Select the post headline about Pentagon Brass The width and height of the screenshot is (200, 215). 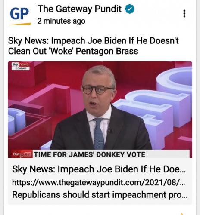coord(94,46)
